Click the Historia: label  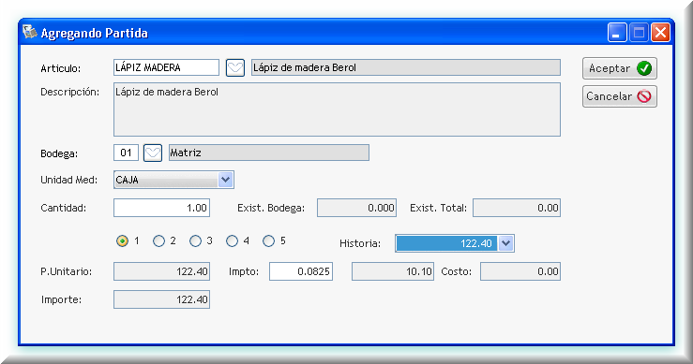click(360, 243)
